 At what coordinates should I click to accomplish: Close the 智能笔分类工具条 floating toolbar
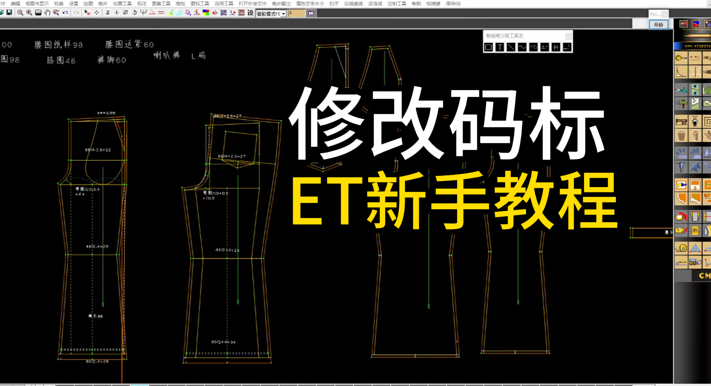pyautogui.click(x=568, y=36)
